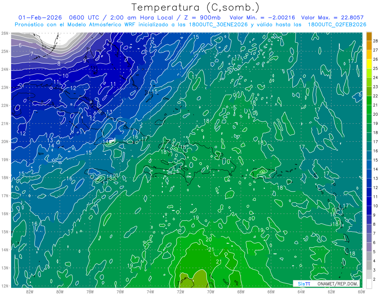This screenshot has height=296, width=384.
Task: Click the brown-orange top segment of the color bar
Action: (x=369, y=36)
